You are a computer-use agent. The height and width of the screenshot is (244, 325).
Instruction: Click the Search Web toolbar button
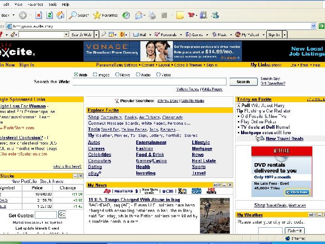pos(82,35)
